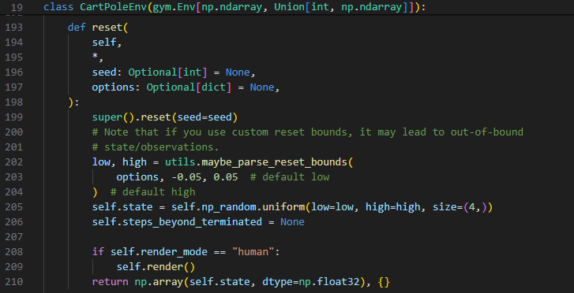Click the empty dict '{}' on line 210
The height and width of the screenshot is (293, 574).
(384, 282)
